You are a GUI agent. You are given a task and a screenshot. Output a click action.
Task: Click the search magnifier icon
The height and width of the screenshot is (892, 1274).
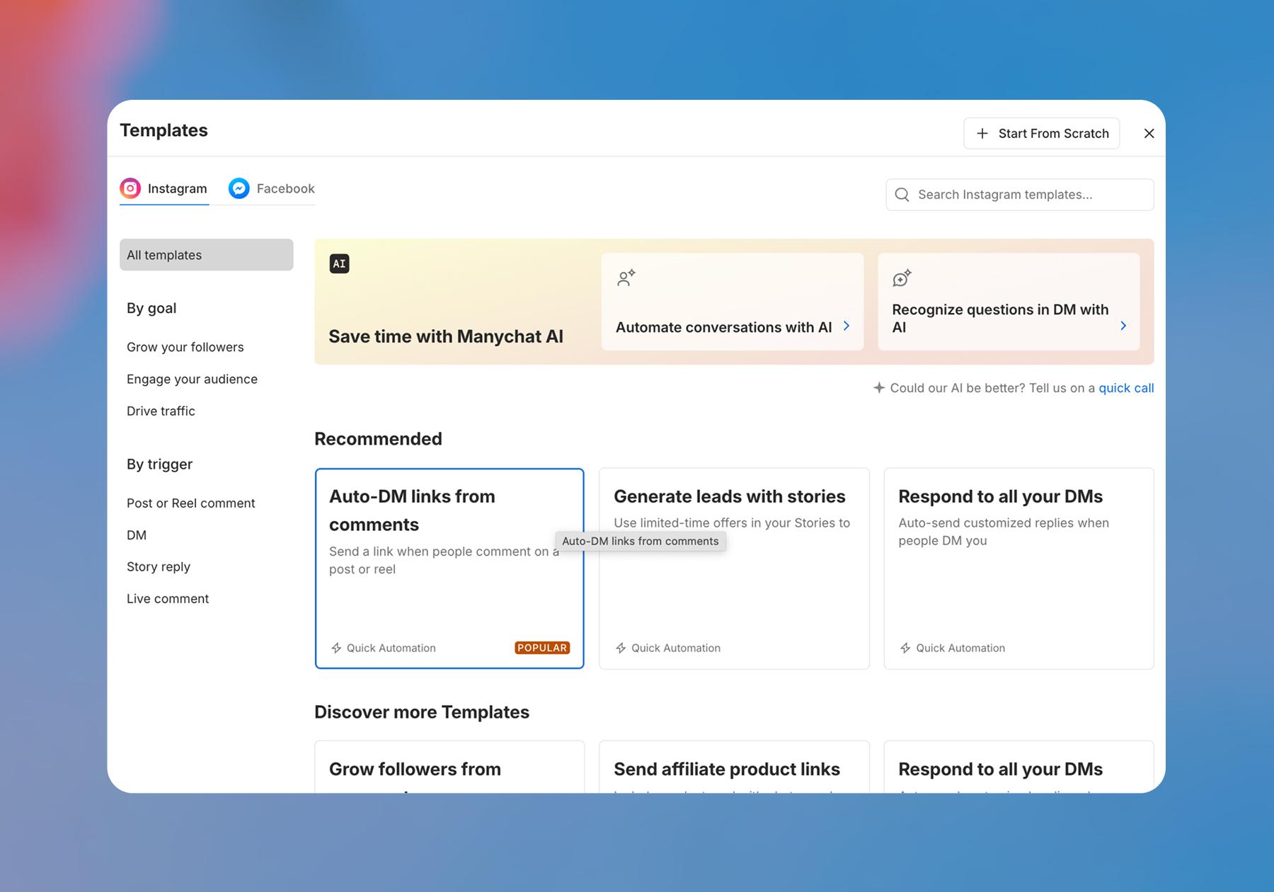902,195
